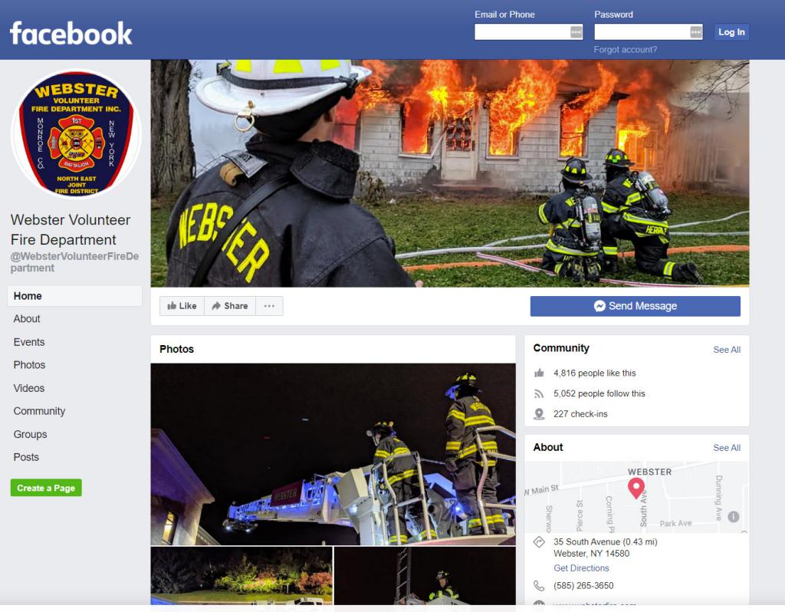Viewport: 785px width, 612px height.
Task: Click the map info icon
Action: [733, 516]
